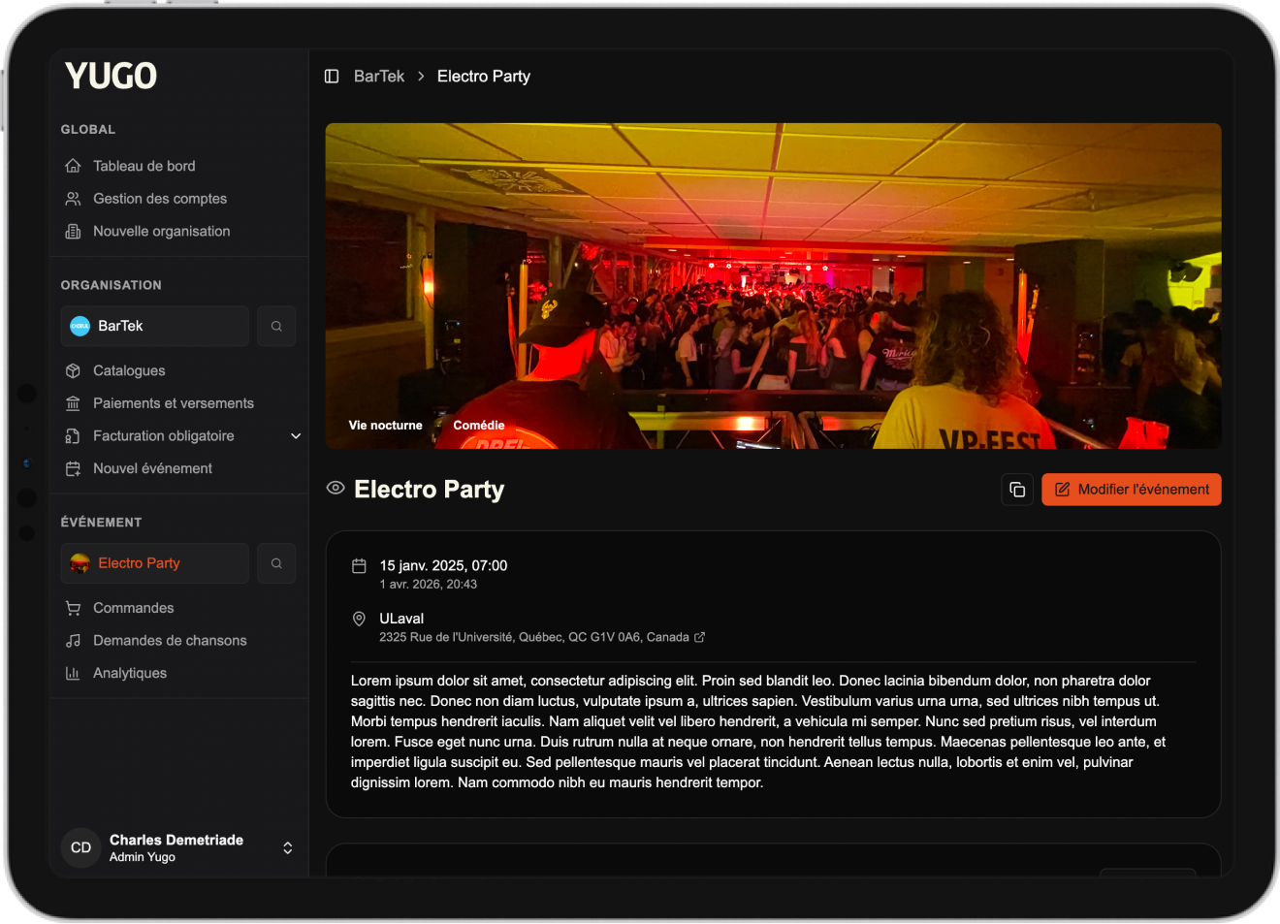This screenshot has width=1280, height=924.
Task: Open the external map link icon
Action: click(700, 637)
